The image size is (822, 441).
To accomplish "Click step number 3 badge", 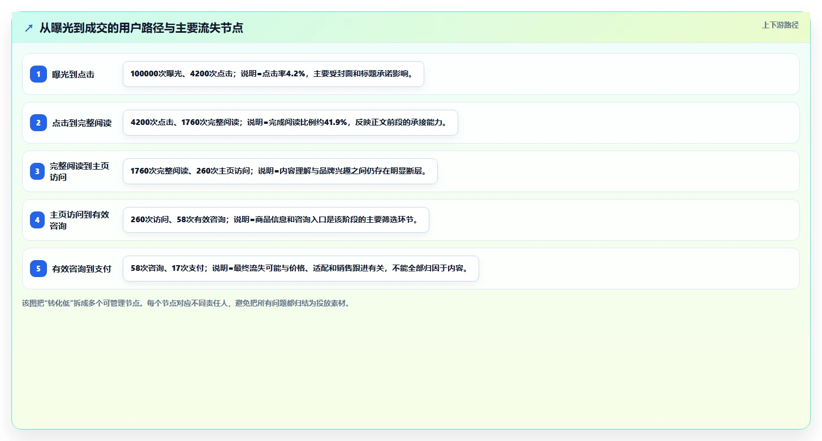I will click(x=37, y=171).
